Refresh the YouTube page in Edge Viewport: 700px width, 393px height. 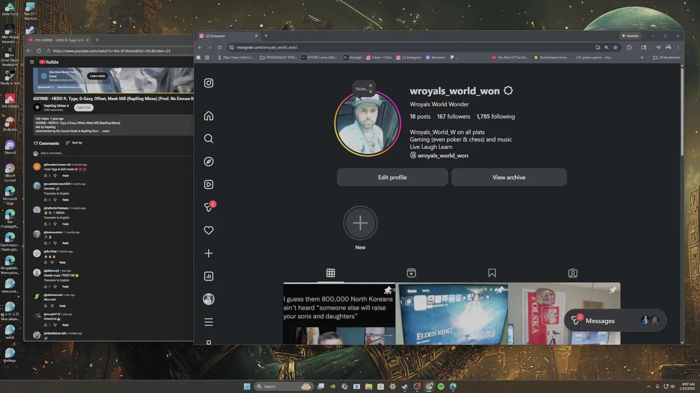tap(39, 51)
